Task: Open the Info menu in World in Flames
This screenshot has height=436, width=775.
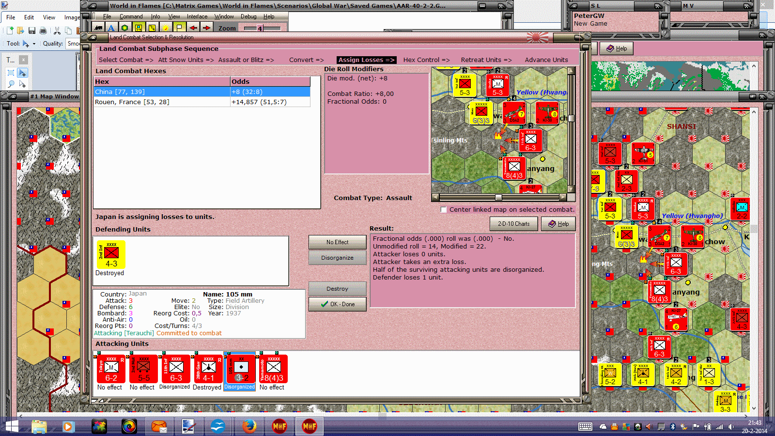Action: click(155, 16)
